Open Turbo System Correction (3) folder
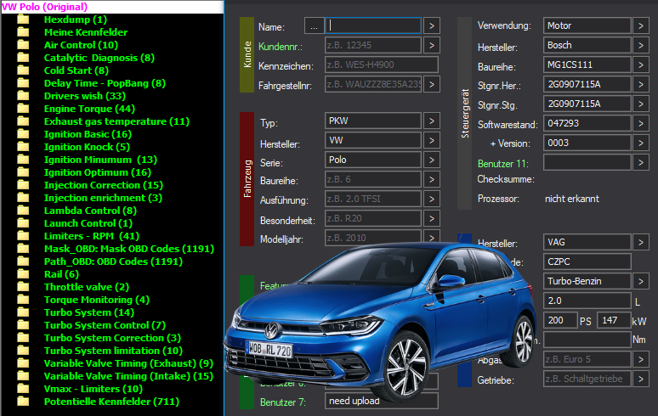This screenshot has width=658, height=416. tap(112, 338)
